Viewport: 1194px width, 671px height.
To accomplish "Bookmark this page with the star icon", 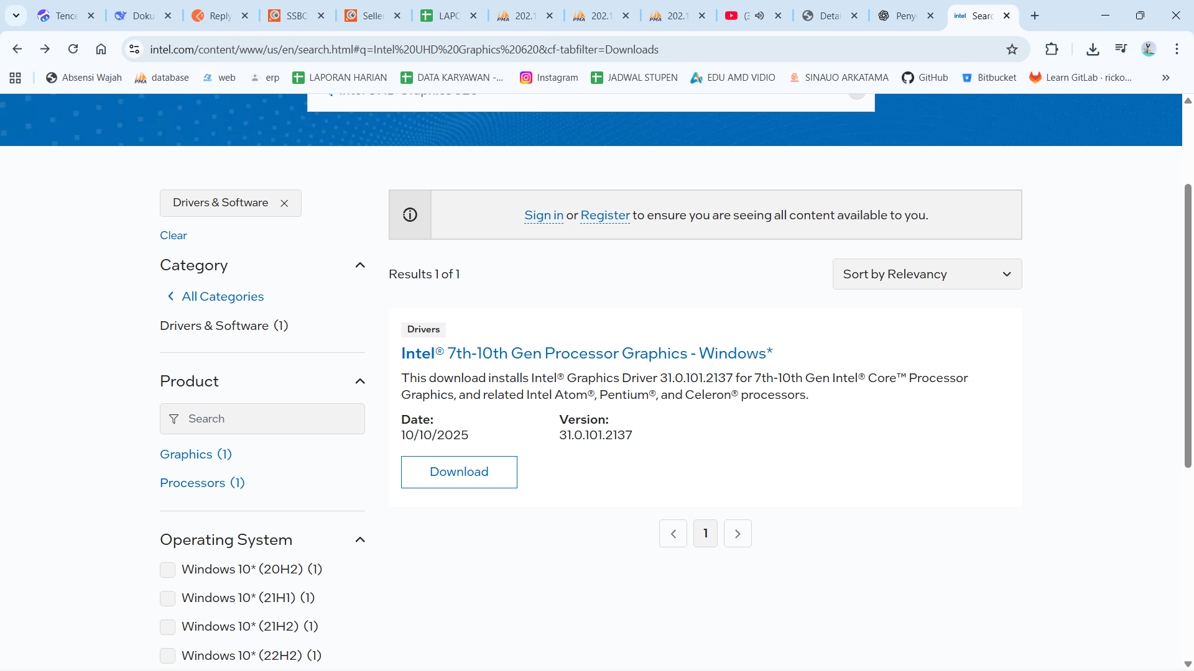I will (1012, 49).
